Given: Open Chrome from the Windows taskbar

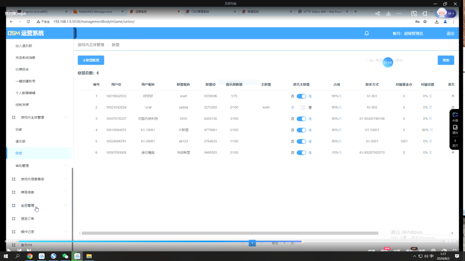Looking at the screenshot, I should 30,256.
